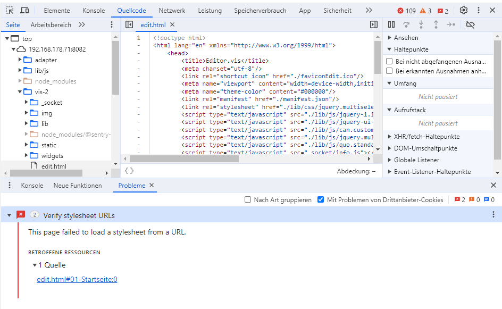The image size is (502, 309).
Task: Open the navigator pane three-dot menu
Action: (x=112, y=24)
